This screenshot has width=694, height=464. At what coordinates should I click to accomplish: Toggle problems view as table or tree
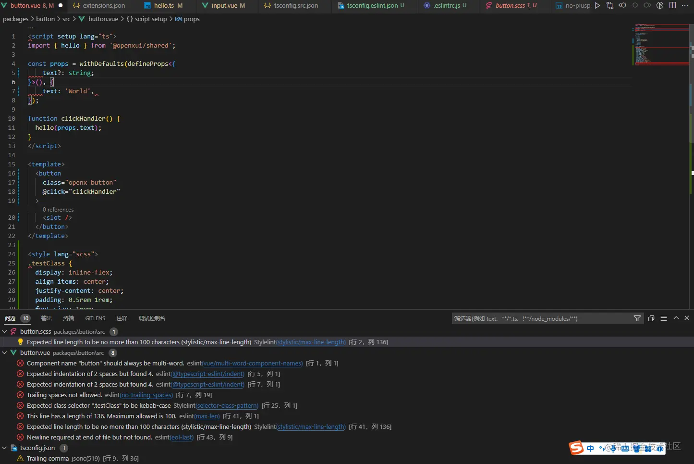(x=664, y=318)
